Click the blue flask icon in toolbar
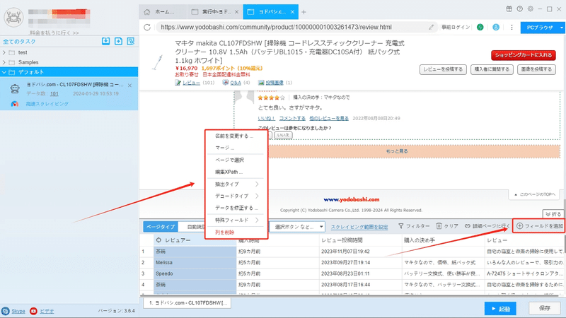566x318 pixels. (x=496, y=27)
